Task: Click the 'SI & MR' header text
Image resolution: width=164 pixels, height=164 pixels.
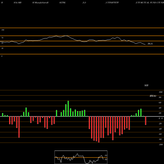Action: (17, 3)
